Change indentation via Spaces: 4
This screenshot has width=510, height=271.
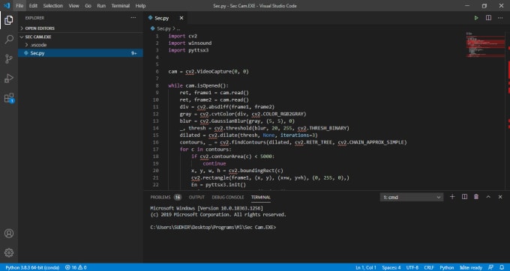click(x=391, y=267)
